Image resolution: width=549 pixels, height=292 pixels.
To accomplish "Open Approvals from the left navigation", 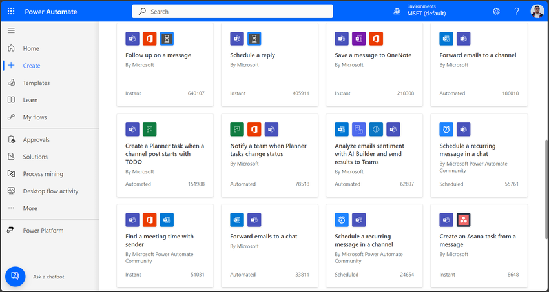I will 36,139.
